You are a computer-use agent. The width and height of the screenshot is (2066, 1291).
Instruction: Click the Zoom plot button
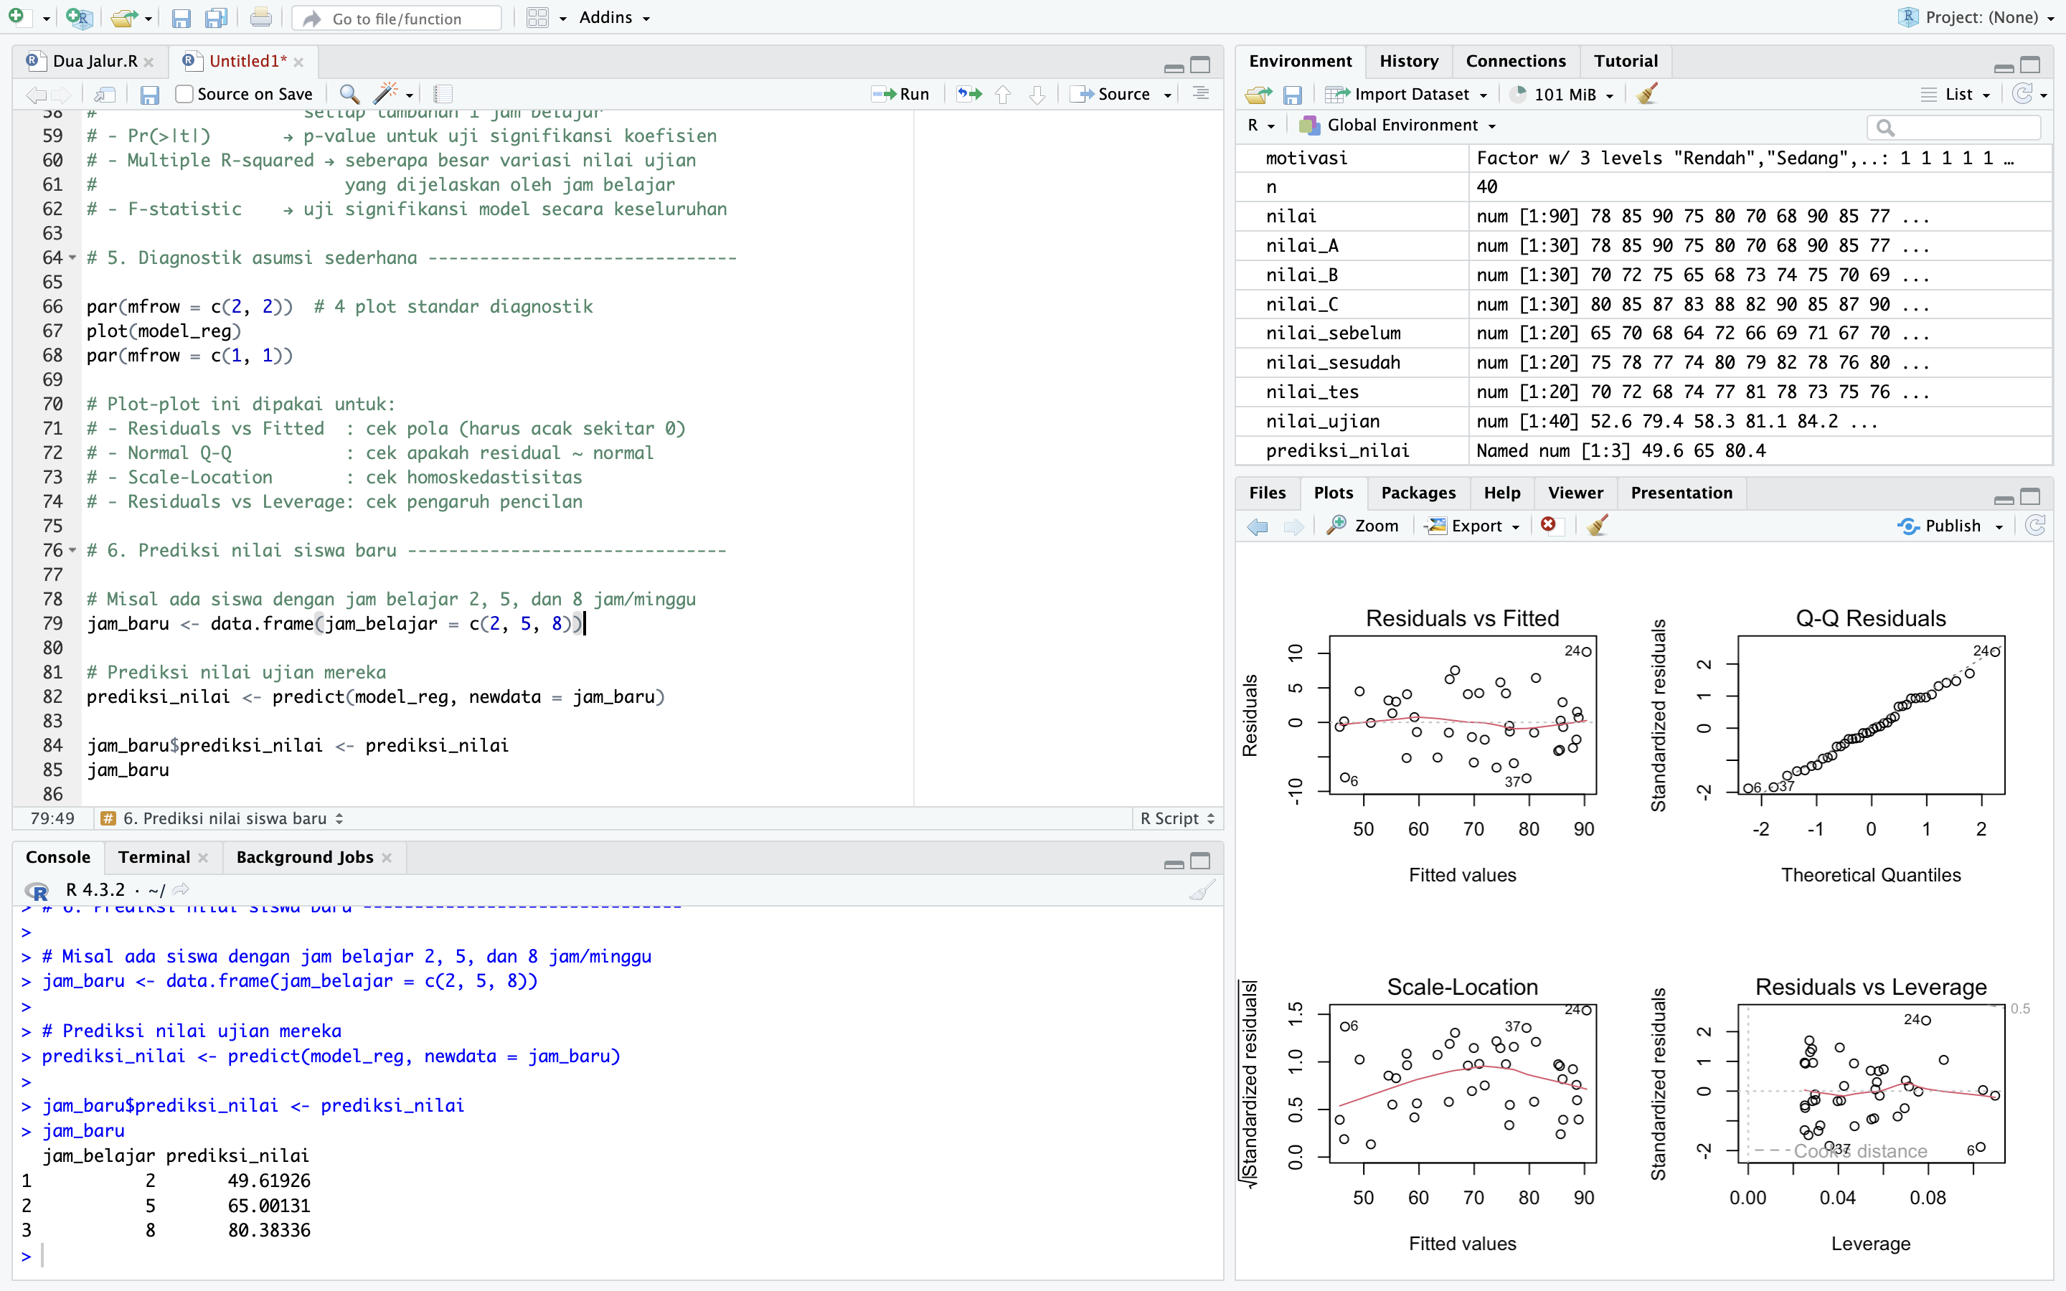click(x=1364, y=526)
